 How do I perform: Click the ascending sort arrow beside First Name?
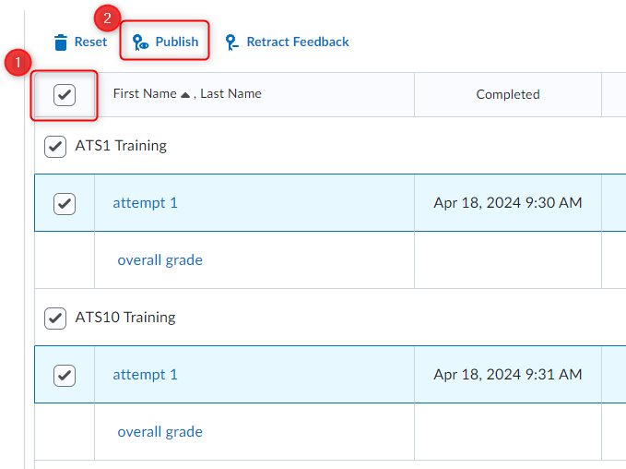point(185,94)
